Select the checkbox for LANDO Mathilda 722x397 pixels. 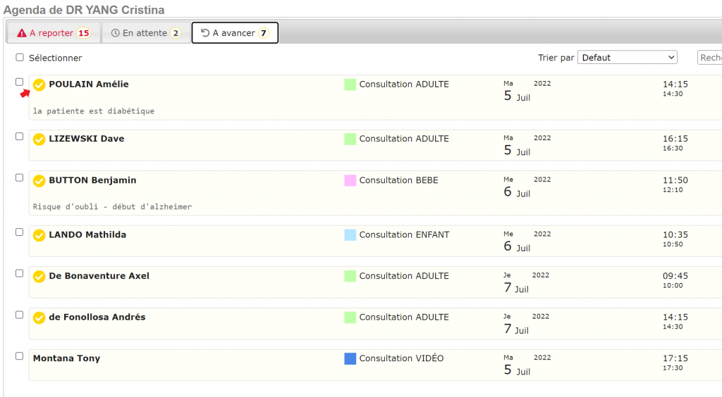[x=20, y=232]
